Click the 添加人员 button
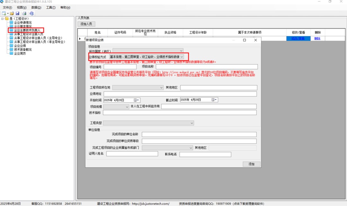Screen dimensions: 347x206 (x=86, y=24)
